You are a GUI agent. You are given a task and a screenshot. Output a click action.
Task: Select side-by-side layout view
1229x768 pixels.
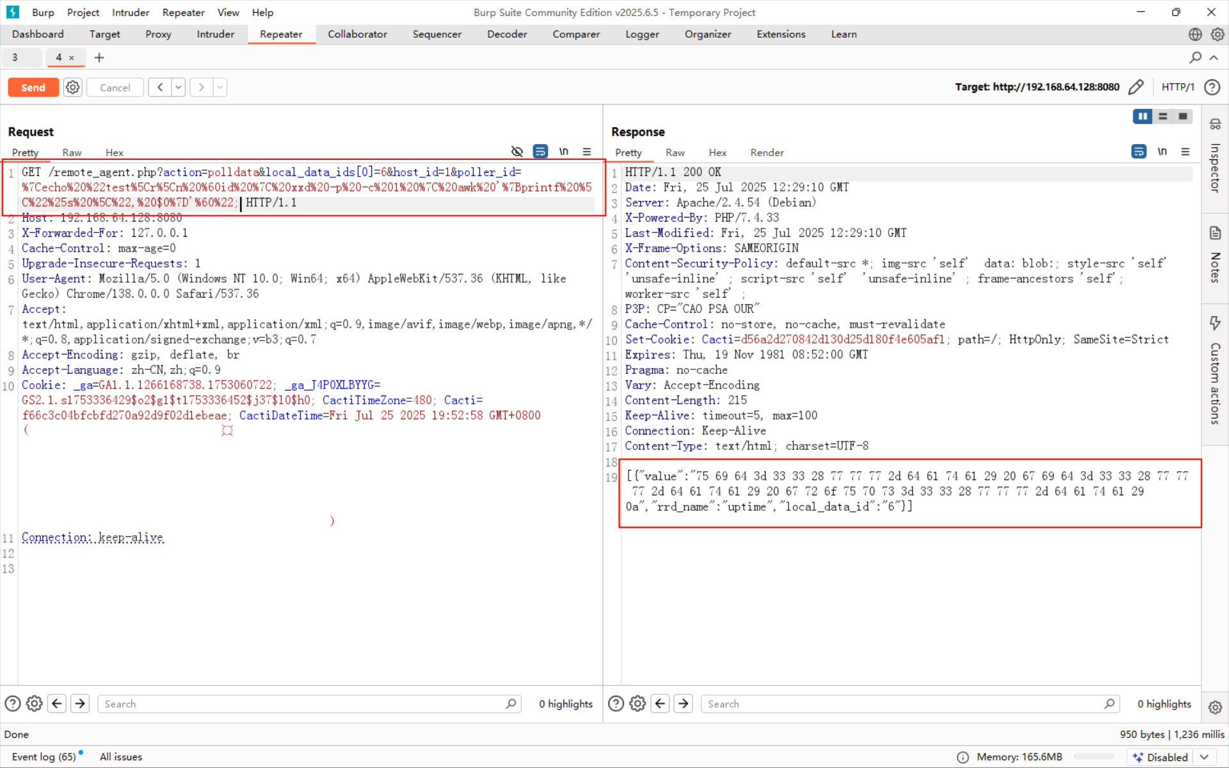point(1143,116)
